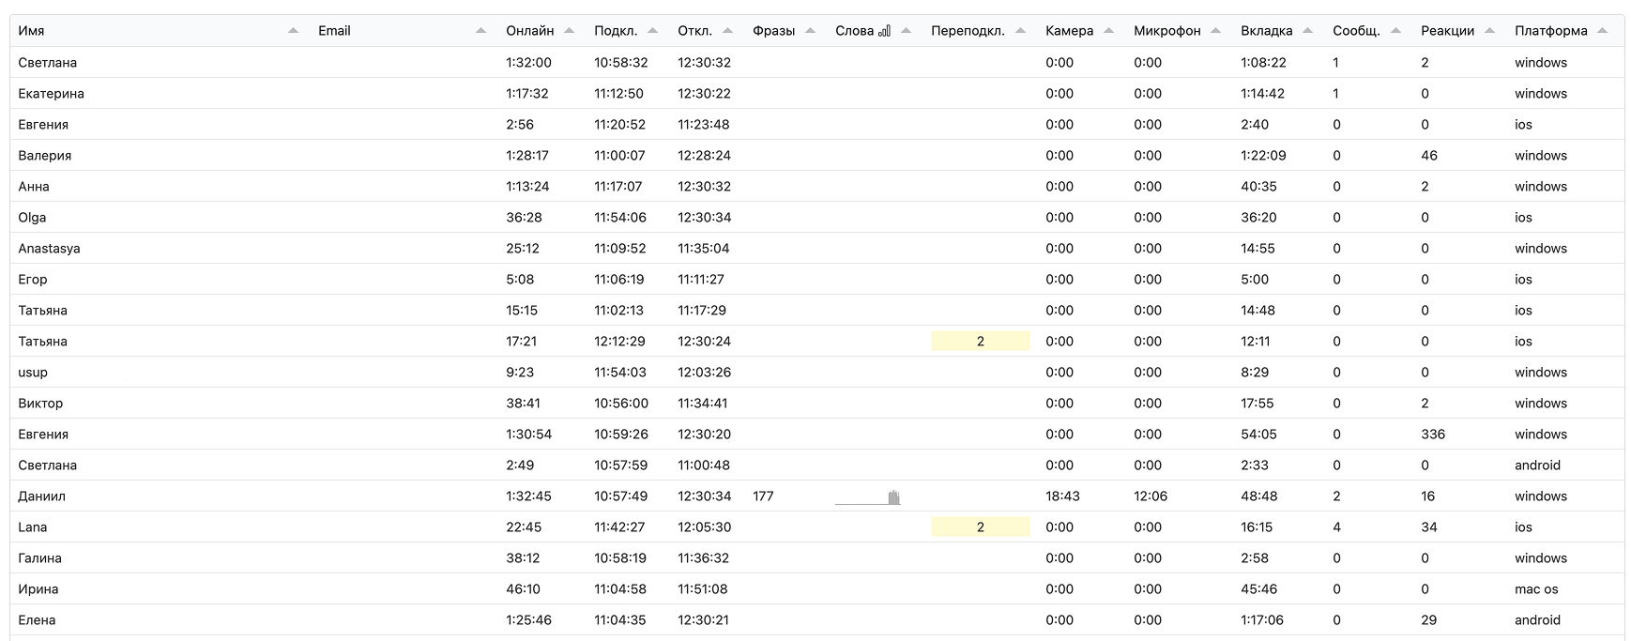Click sort arrow next to Подкл. header
The height and width of the screenshot is (641, 1631).
pos(652,31)
